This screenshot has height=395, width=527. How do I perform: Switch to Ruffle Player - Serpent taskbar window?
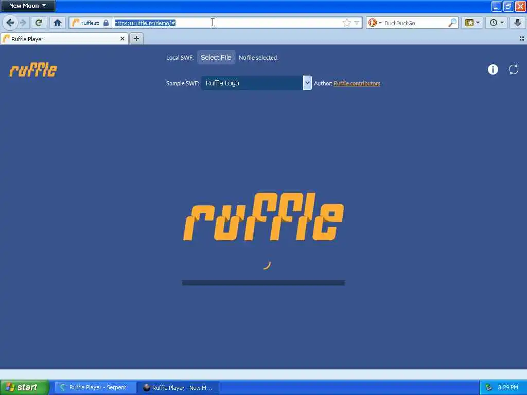(x=95, y=387)
